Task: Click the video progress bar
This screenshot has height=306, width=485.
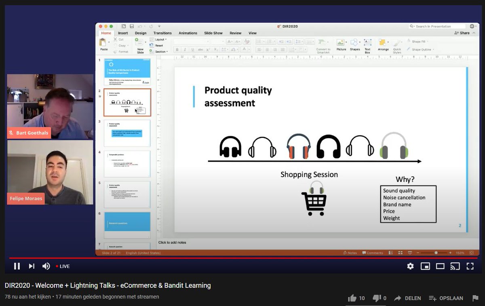Action: click(x=243, y=258)
